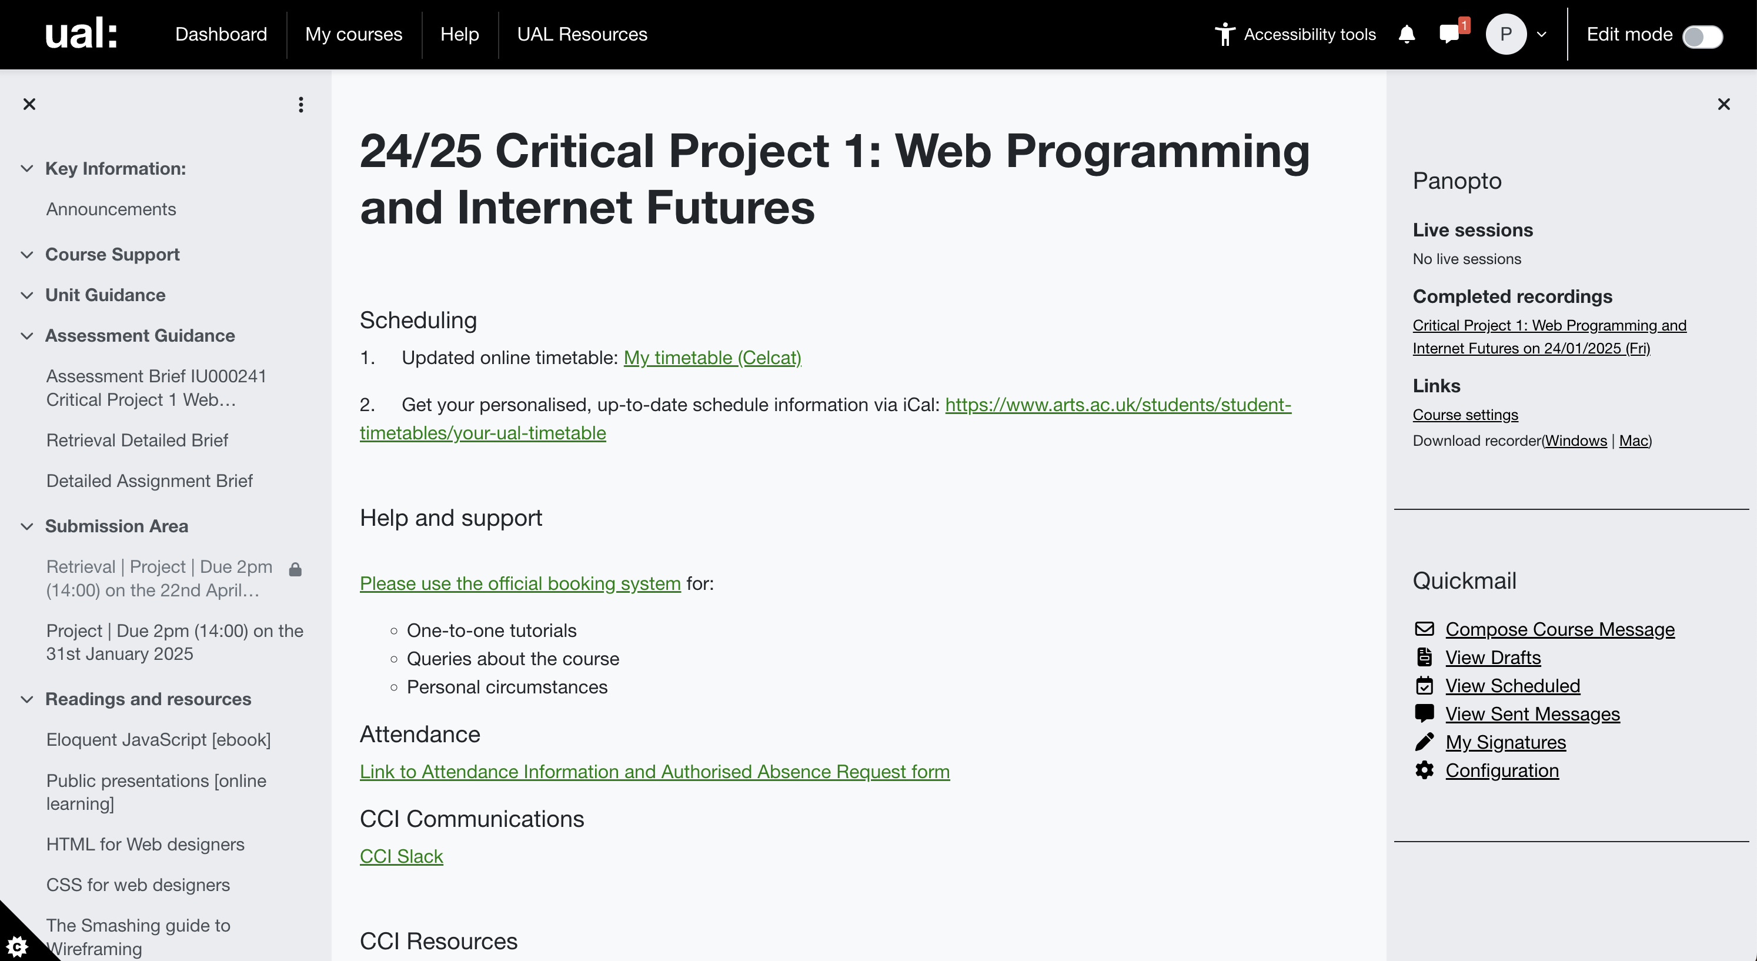Select Retrieval Detailed Brief in course index
Viewport: 1757px width, 961px height.
[137, 440]
